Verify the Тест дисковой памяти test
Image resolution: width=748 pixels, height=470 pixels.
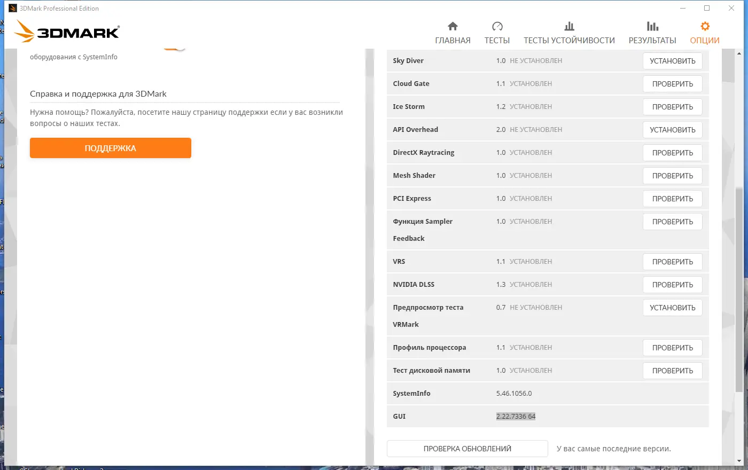tap(673, 371)
